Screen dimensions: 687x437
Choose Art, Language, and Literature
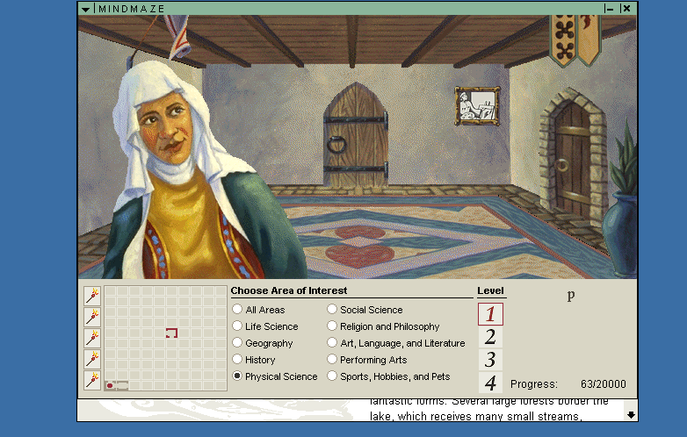pyautogui.click(x=332, y=342)
